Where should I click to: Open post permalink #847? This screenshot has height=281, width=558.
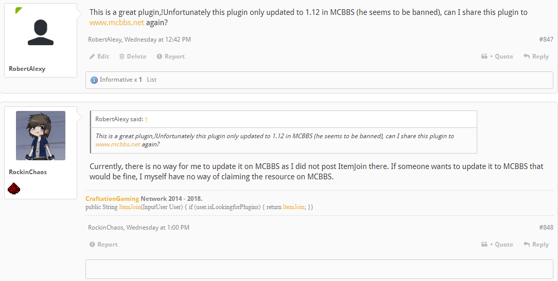coord(546,40)
